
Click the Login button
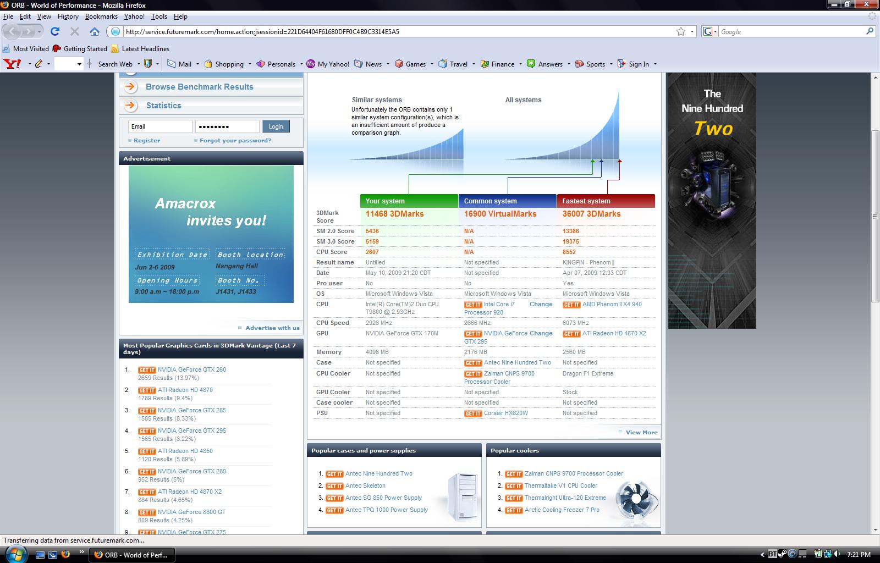click(276, 126)
